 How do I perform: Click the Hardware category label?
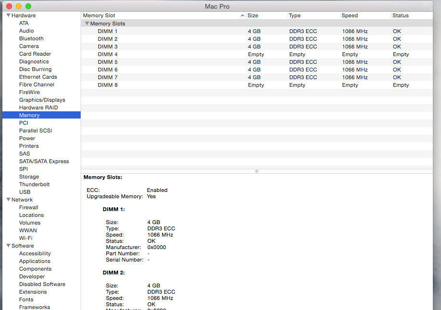[24, 15]
